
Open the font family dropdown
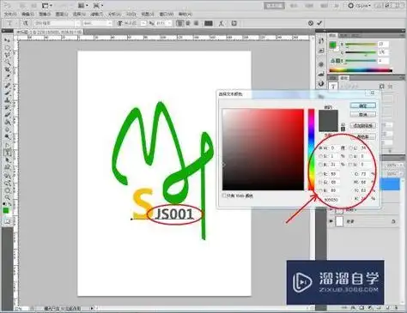pos(77,23)
